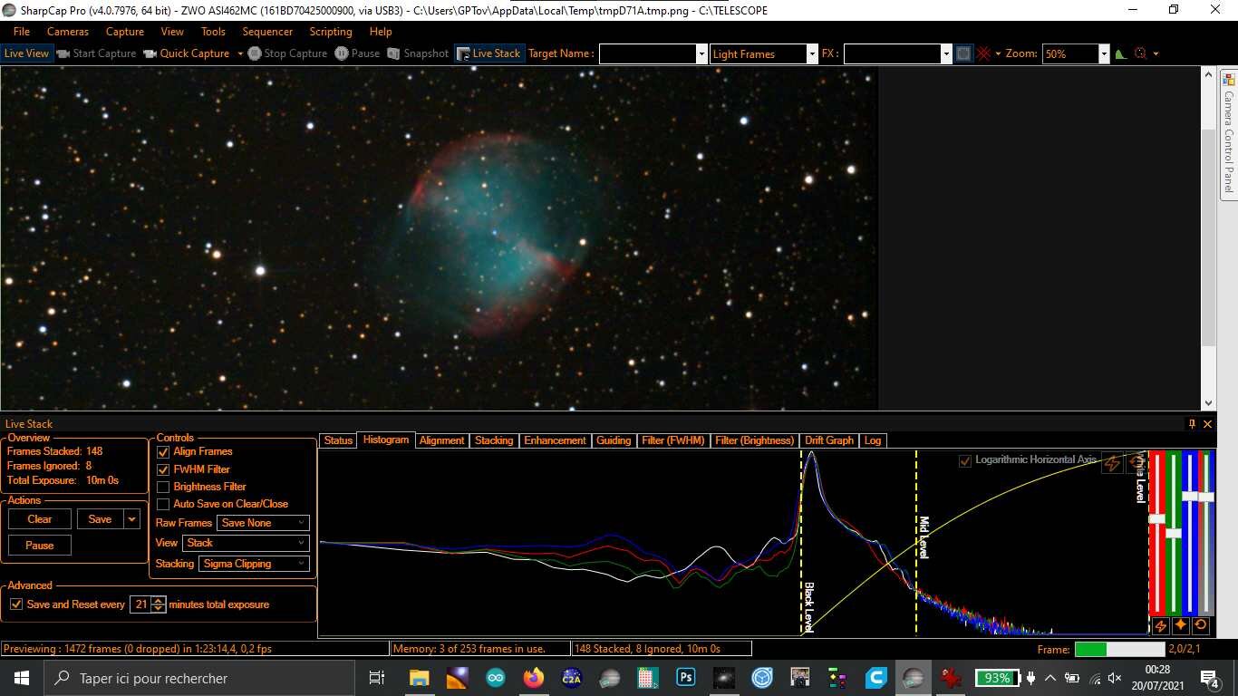Click the red channel color slider
The height and width of the screenshot is (696, 1238).
1157,517
